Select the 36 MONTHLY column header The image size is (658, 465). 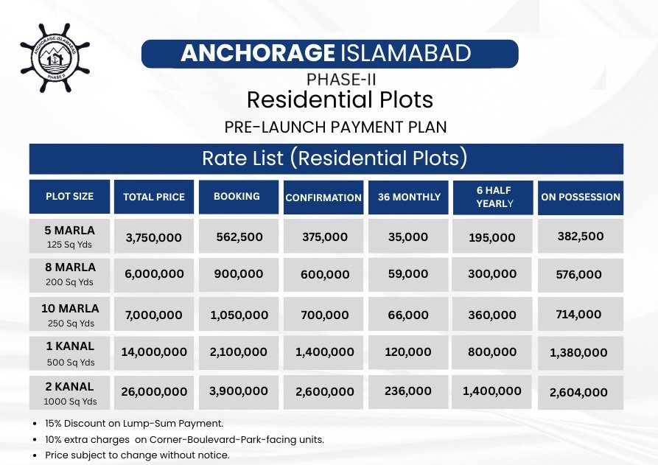coord(408,197)
